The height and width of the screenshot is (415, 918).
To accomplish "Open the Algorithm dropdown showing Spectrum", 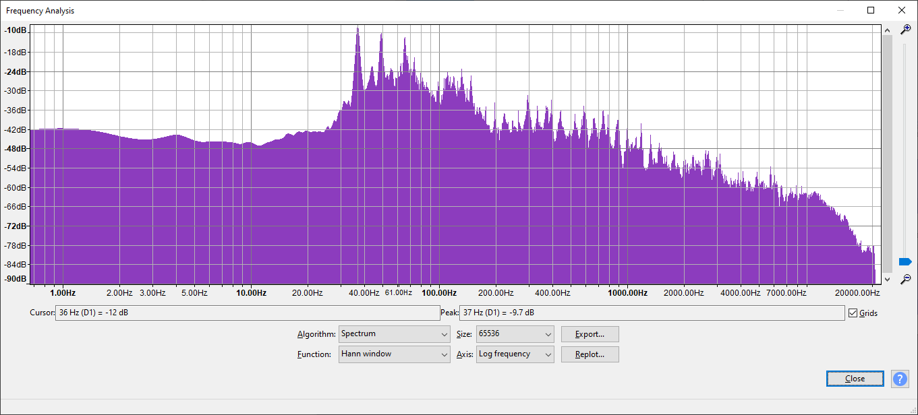I will click(394, 333).
